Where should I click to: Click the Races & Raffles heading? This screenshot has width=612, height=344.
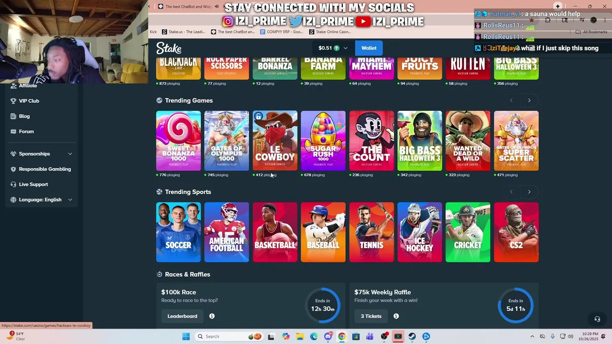[x=187, y=274]
